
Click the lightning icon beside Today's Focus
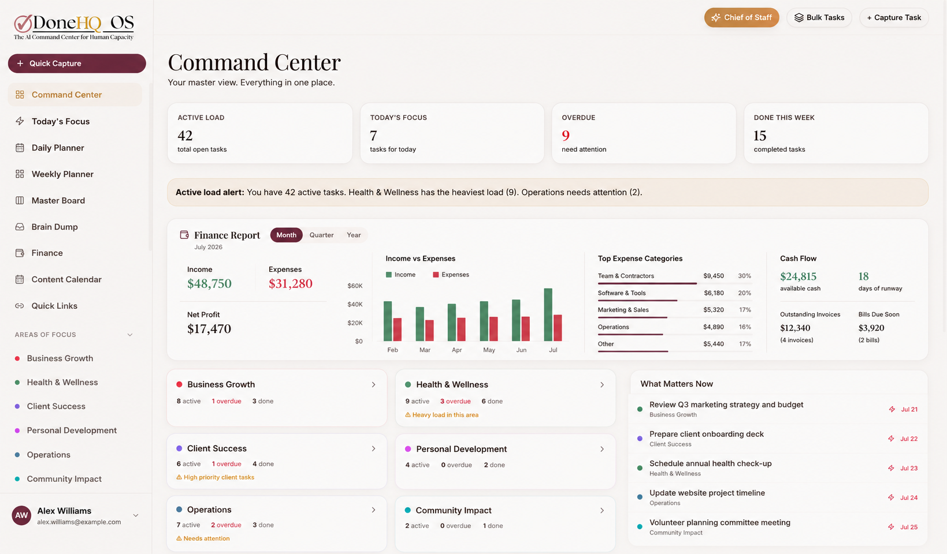[20, 121]
